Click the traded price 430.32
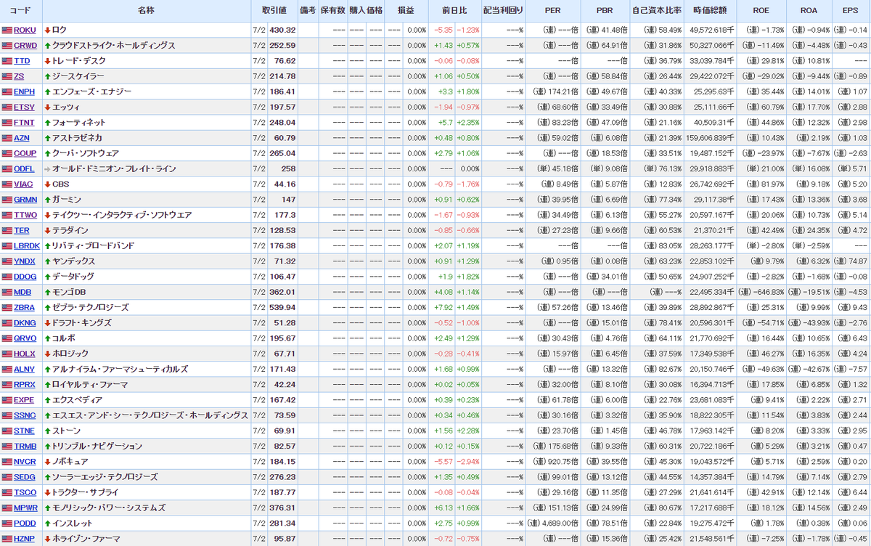 coord(282,30)
